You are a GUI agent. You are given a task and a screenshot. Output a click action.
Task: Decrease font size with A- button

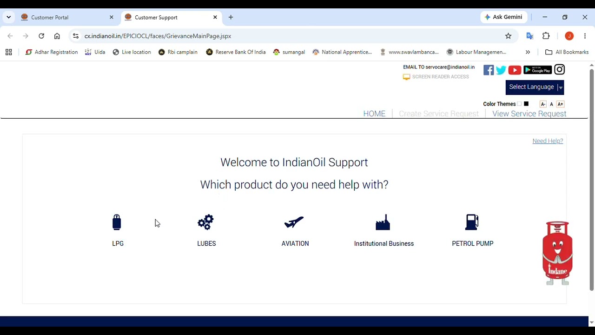click(x=543, y=104)
